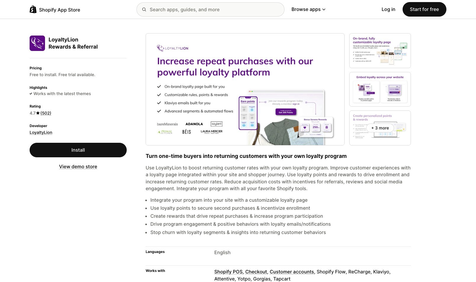The width and height of the screenshot is (476, 282).
Task: Click the Start for free button
Action: point(424,9)
